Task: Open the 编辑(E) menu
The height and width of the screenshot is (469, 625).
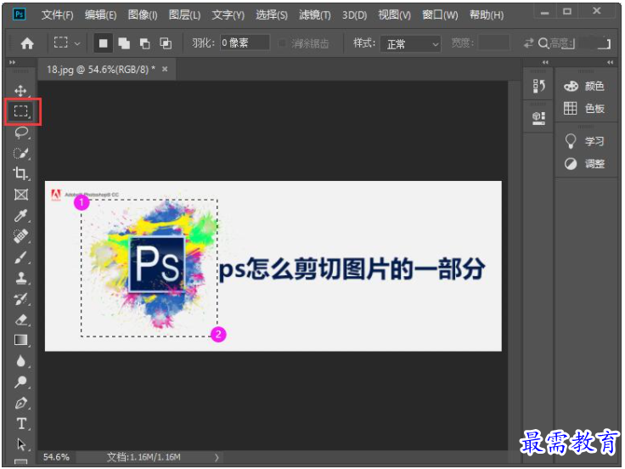Action: 100,15
